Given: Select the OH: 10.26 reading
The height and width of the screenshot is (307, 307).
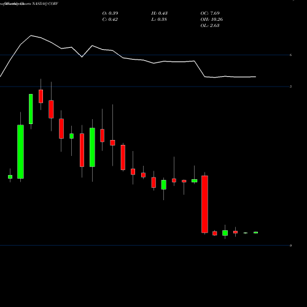Looking at the screenshot, I should point(211,19).
